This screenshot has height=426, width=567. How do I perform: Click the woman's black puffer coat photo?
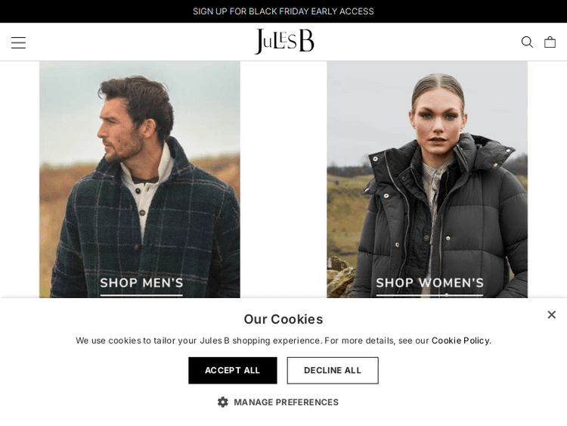point(427,179)
